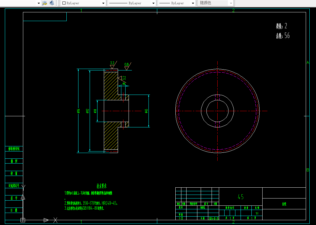The height and width of the screenshot is (225, 316).
Task: Pick the yellow hatch in upper section
Action: [x=111, y=86]
